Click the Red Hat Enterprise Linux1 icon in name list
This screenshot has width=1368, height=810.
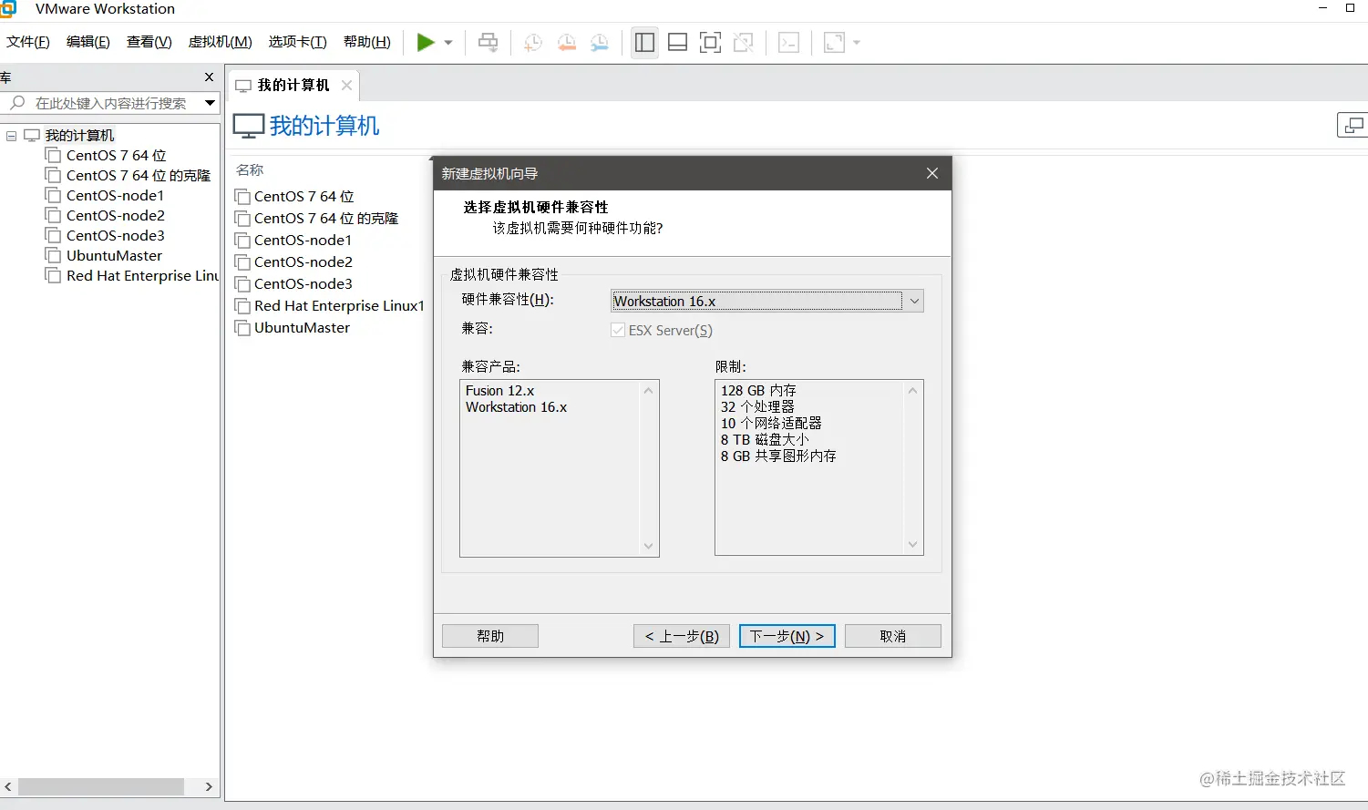point(242,306)
